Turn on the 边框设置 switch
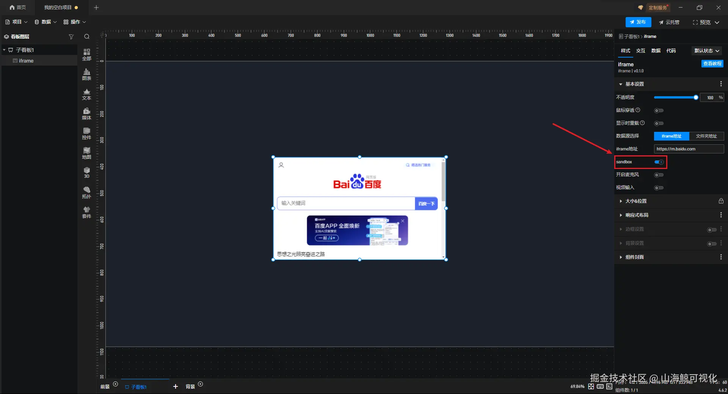 point(712,230)
